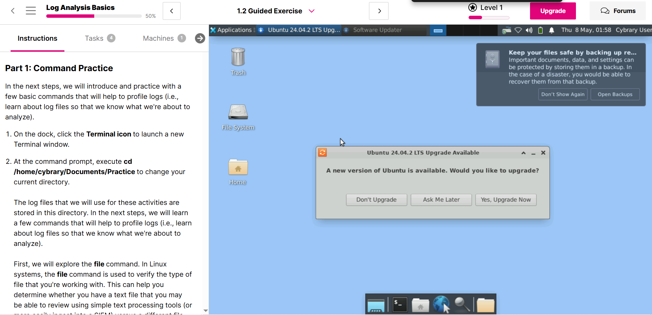The width and height of the screenshot is (652, 315).
Task: Launch the Terminal from the dock
Action: click(399, 304)
